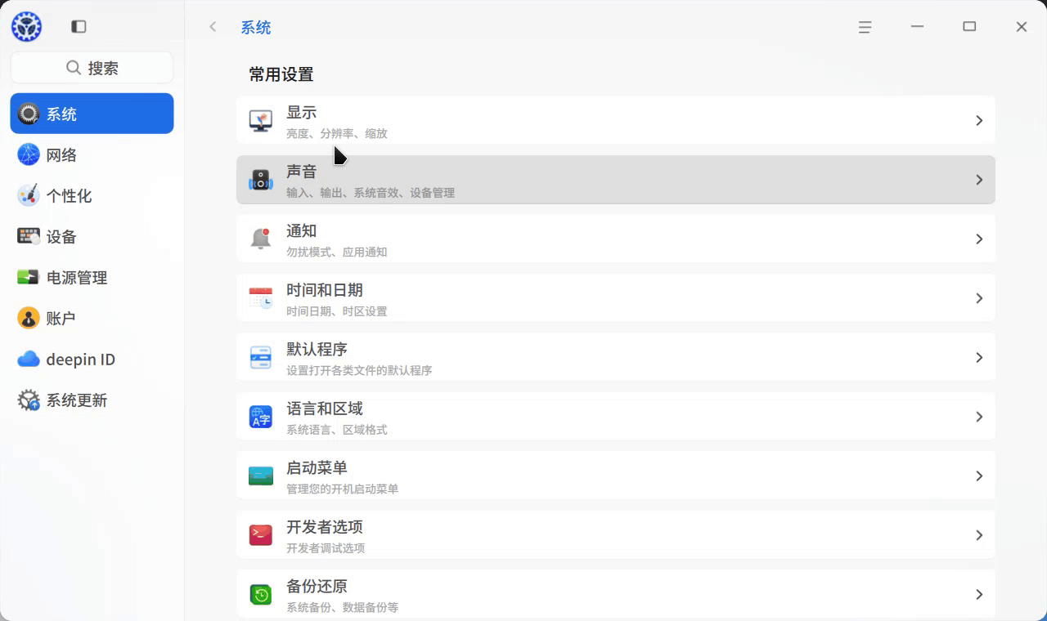Expand the 开发者选项 row chevron

(x=979, y=535)
